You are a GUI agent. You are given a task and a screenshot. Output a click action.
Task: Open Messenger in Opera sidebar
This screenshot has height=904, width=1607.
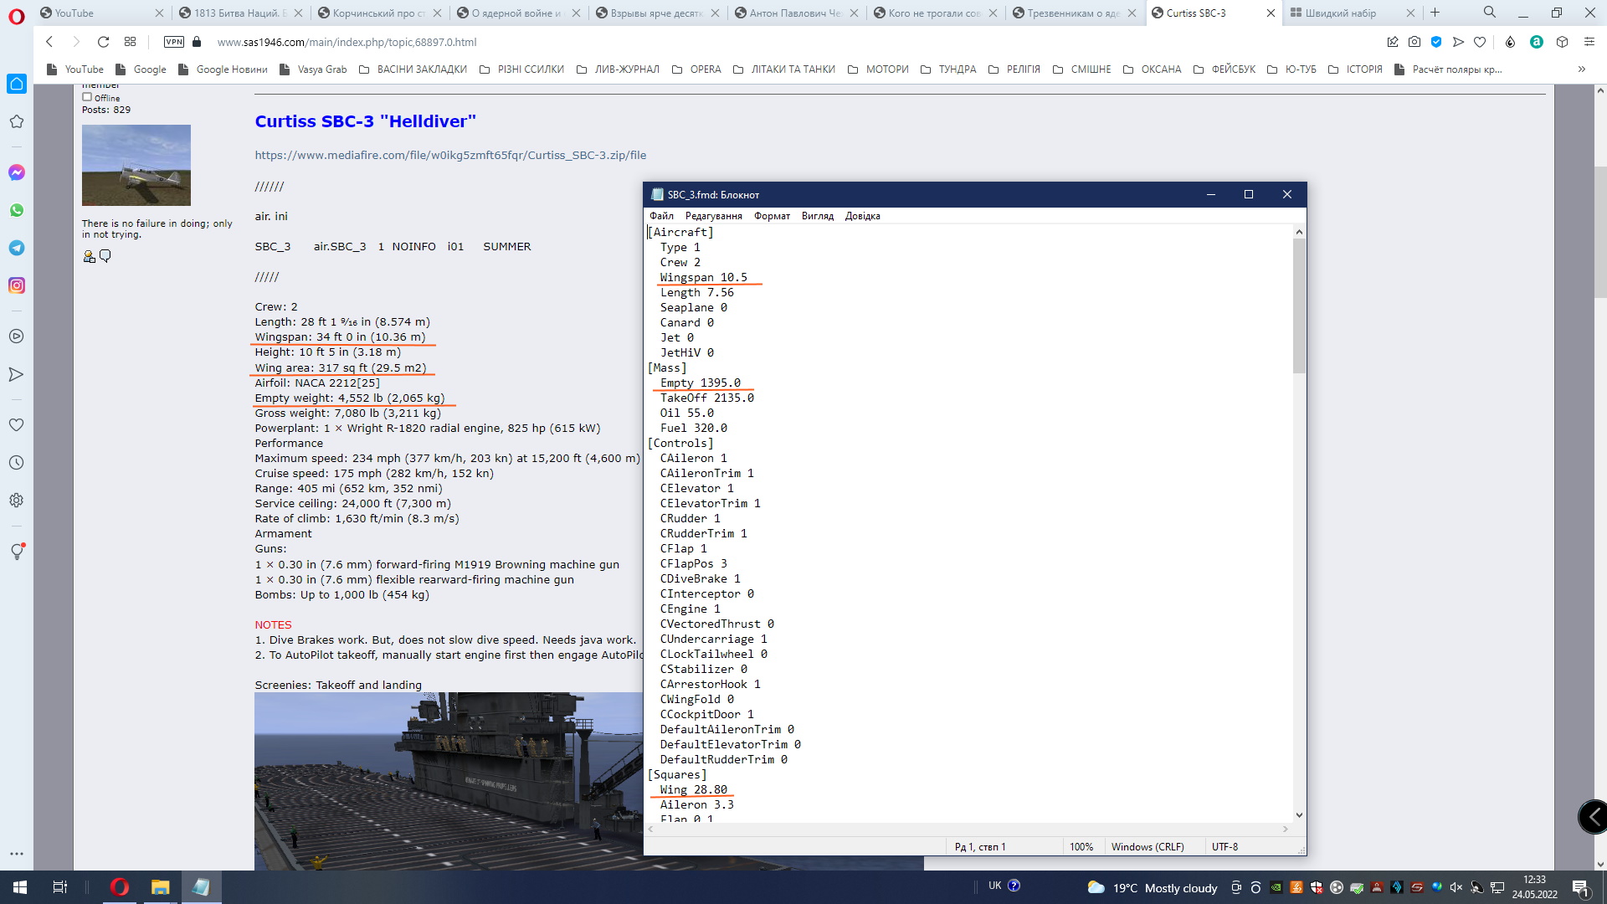[17, 172]
